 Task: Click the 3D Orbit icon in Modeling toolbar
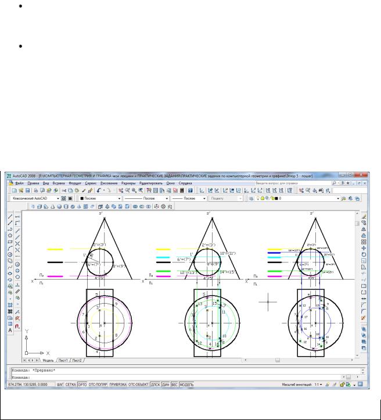click(163, 207)
